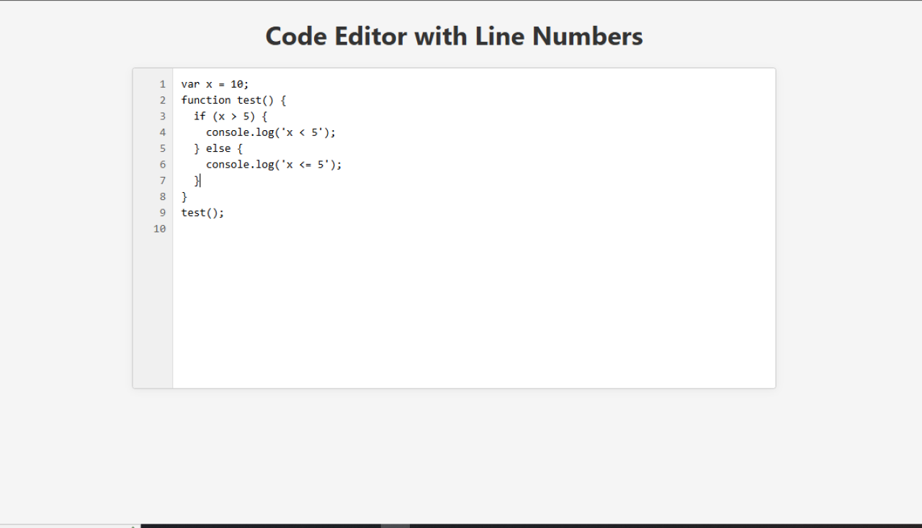Click the 'test();' call on line 9
The image size is (922, 528).
pyautogui.click(x=202, y=213)
